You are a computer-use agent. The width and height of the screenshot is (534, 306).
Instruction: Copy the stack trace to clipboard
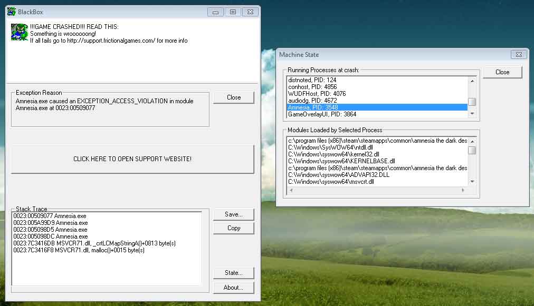[x=233, y=228]
